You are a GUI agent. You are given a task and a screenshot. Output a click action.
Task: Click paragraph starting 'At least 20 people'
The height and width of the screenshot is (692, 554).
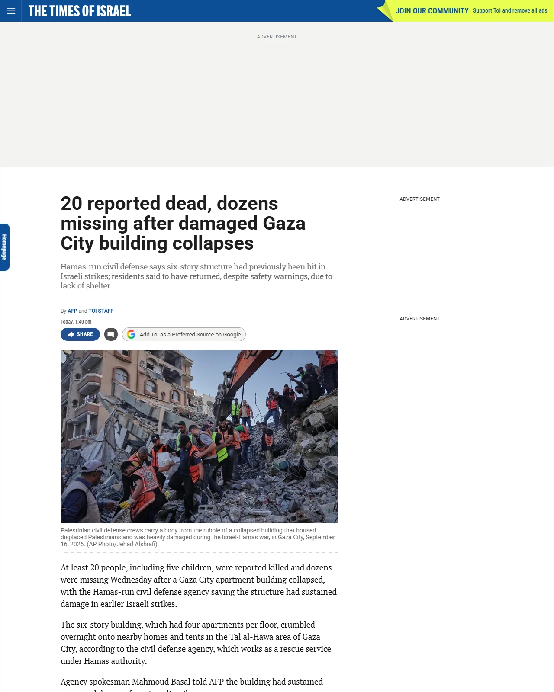[199, 586]
